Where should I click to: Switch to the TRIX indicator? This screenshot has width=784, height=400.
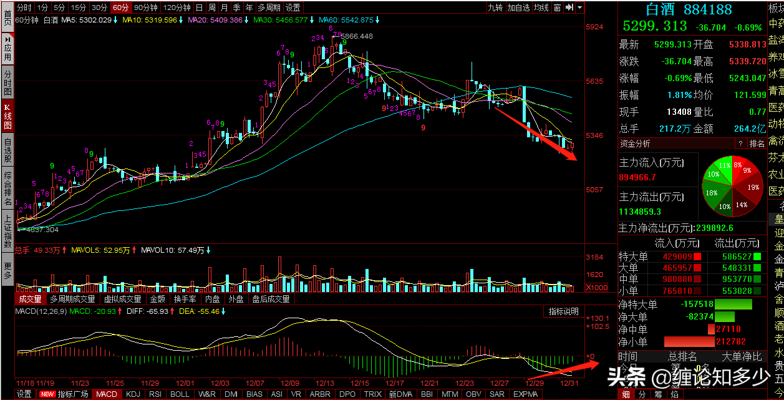[373, 394]
